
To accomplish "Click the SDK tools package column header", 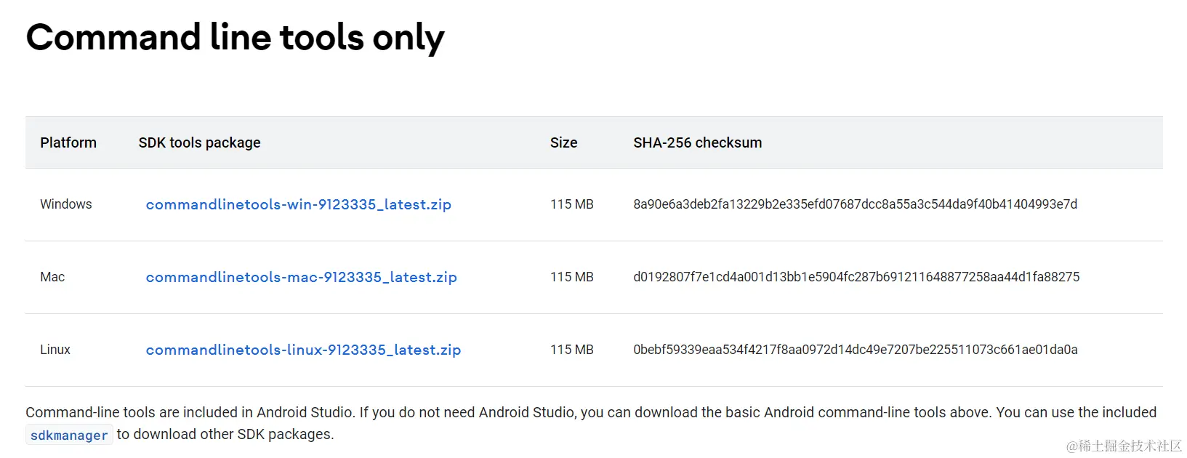I will tap(199, 142).
